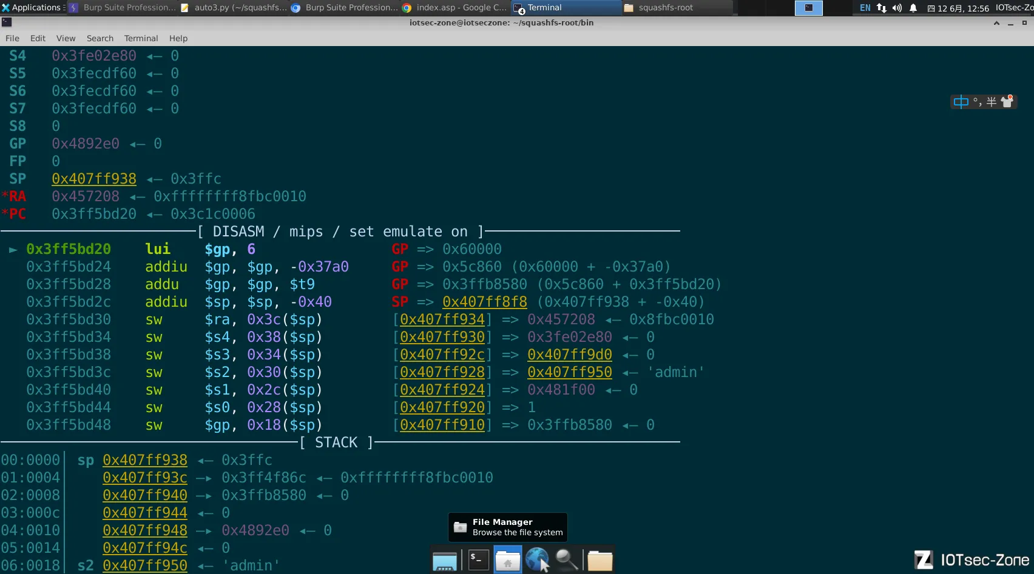The width and height of the screenshot is (1034, 574).
Task: Maximize the terminal window
Action: click(x=1024, y=23)
